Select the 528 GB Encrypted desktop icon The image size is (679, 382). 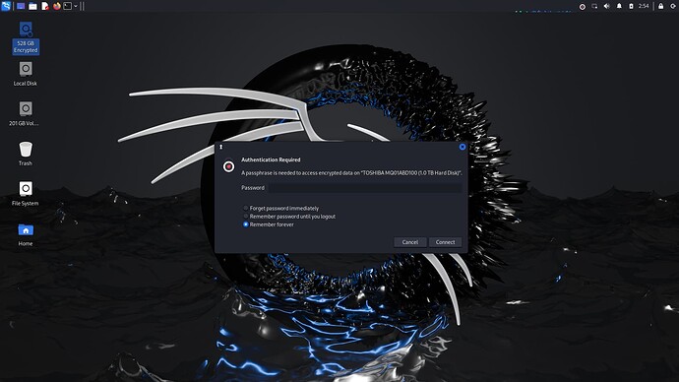click(x=26, y=38)
